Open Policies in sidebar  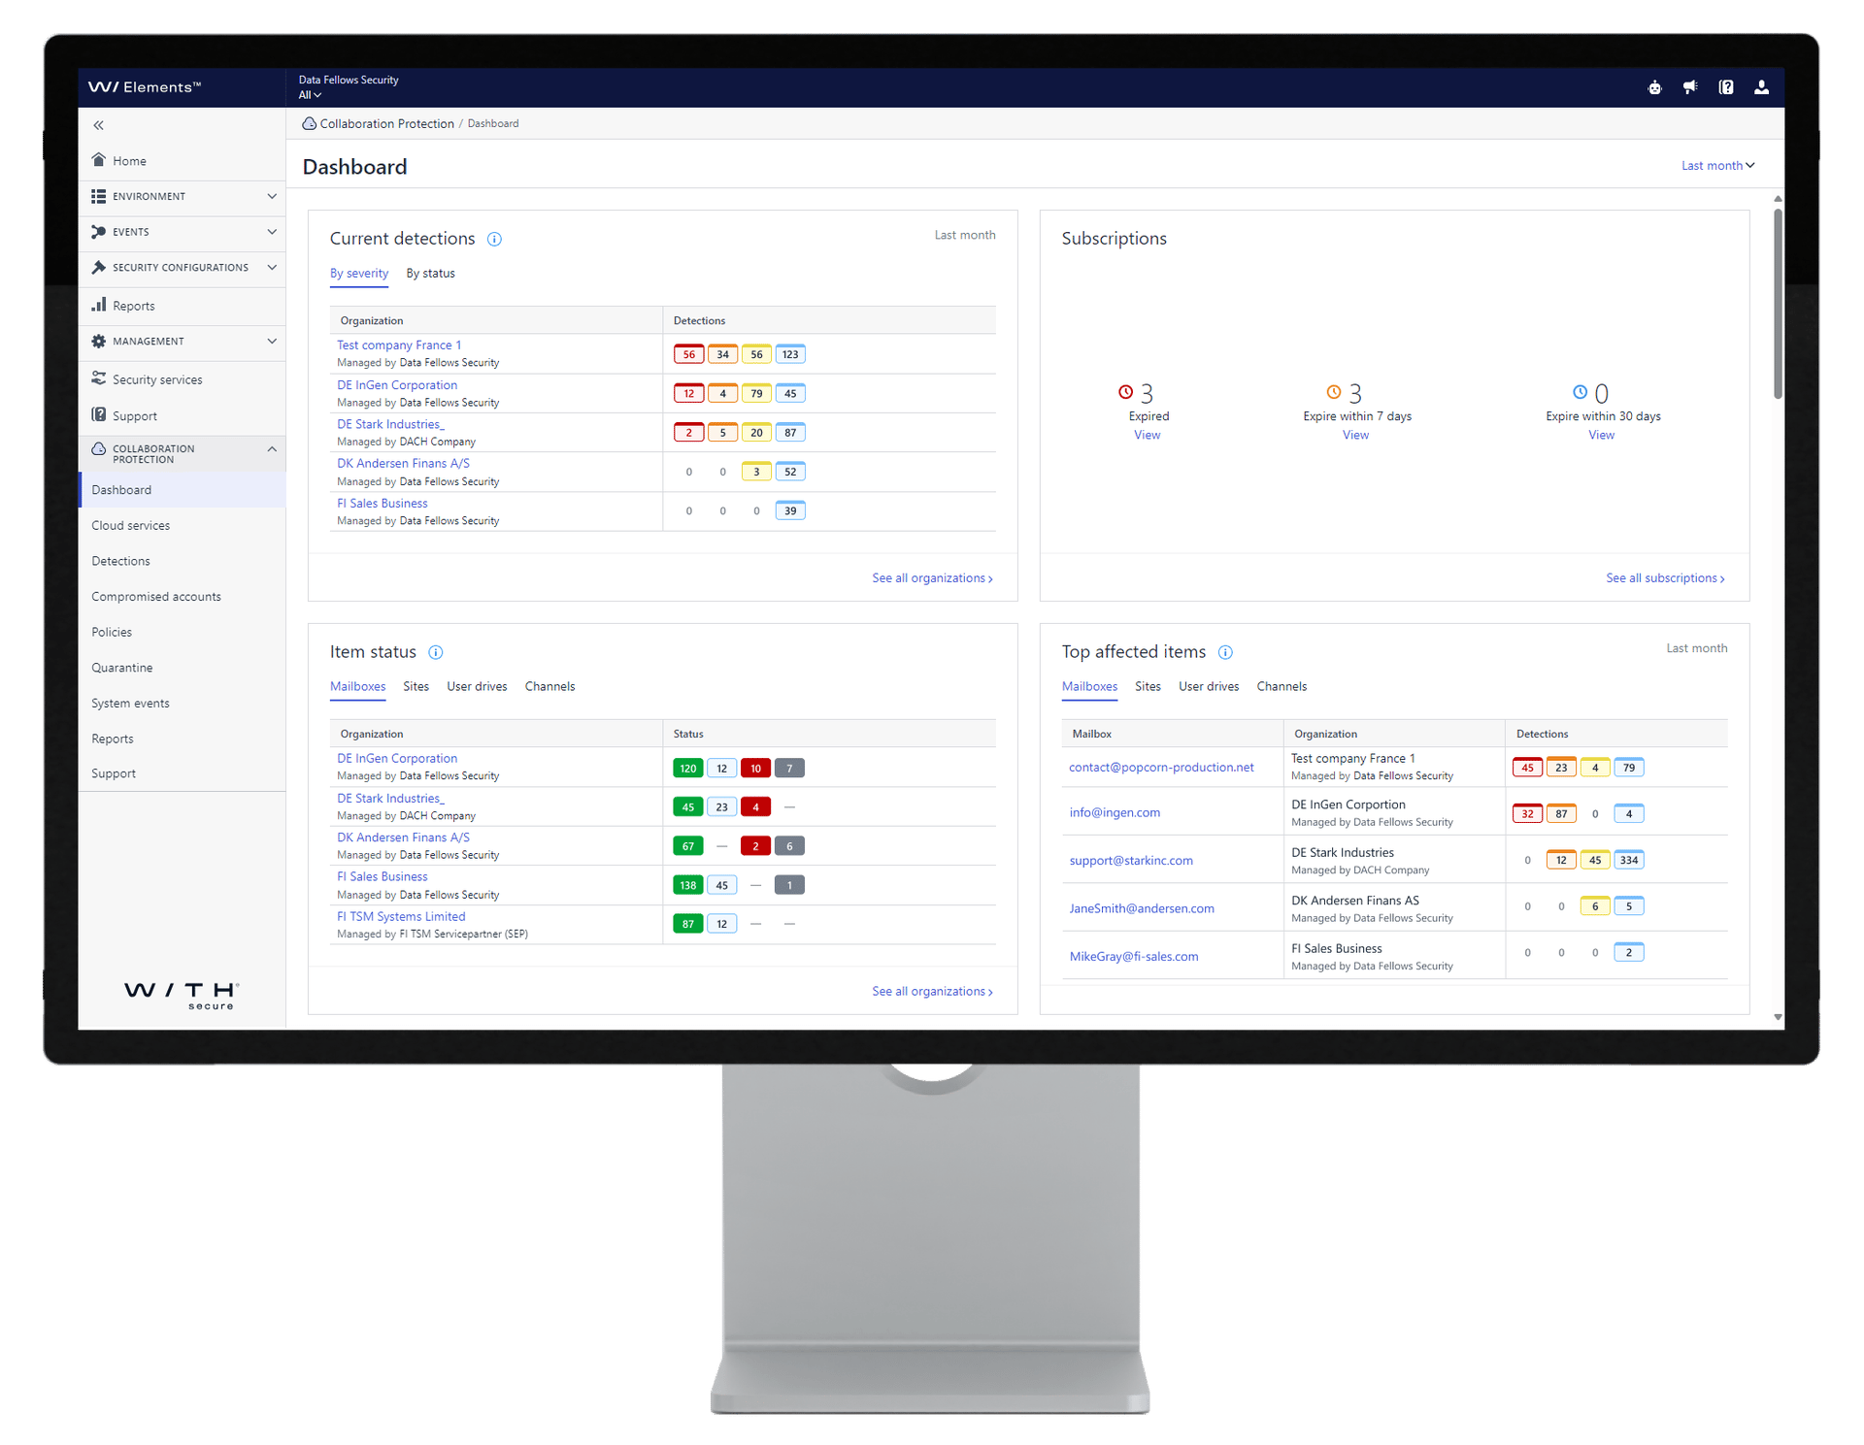click(x=112, y=632)
